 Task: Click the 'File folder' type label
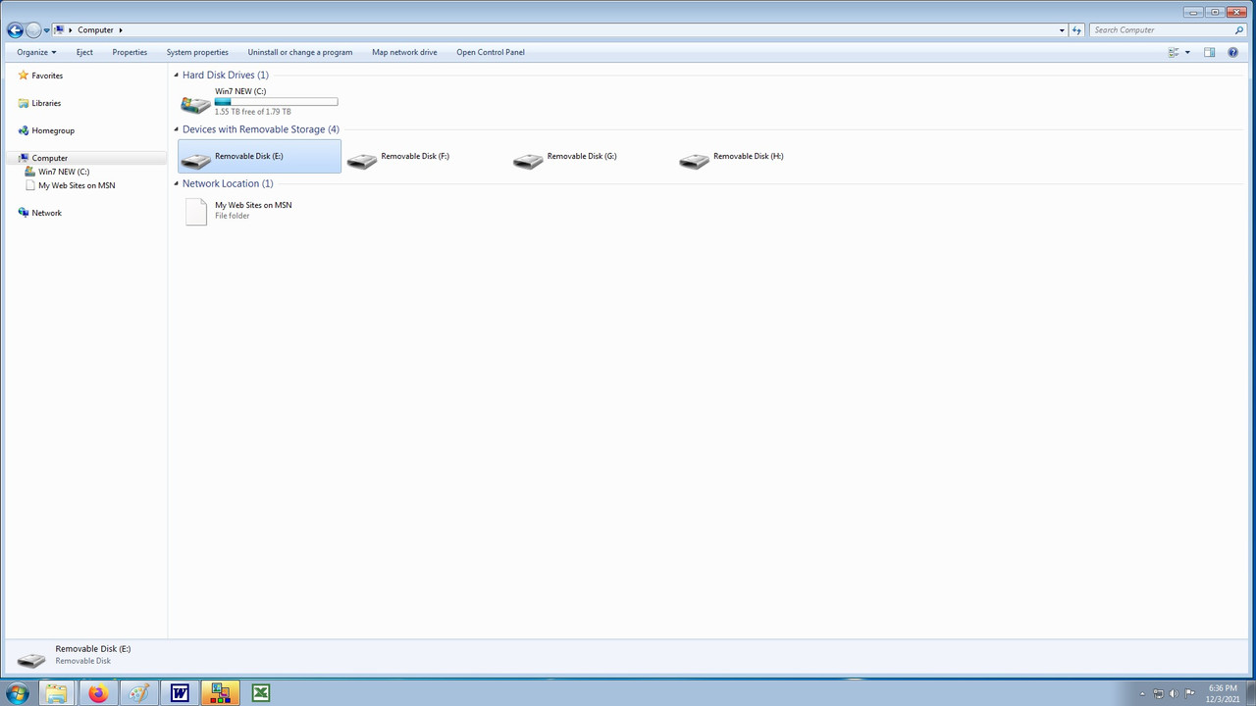(x=233, y=216)
